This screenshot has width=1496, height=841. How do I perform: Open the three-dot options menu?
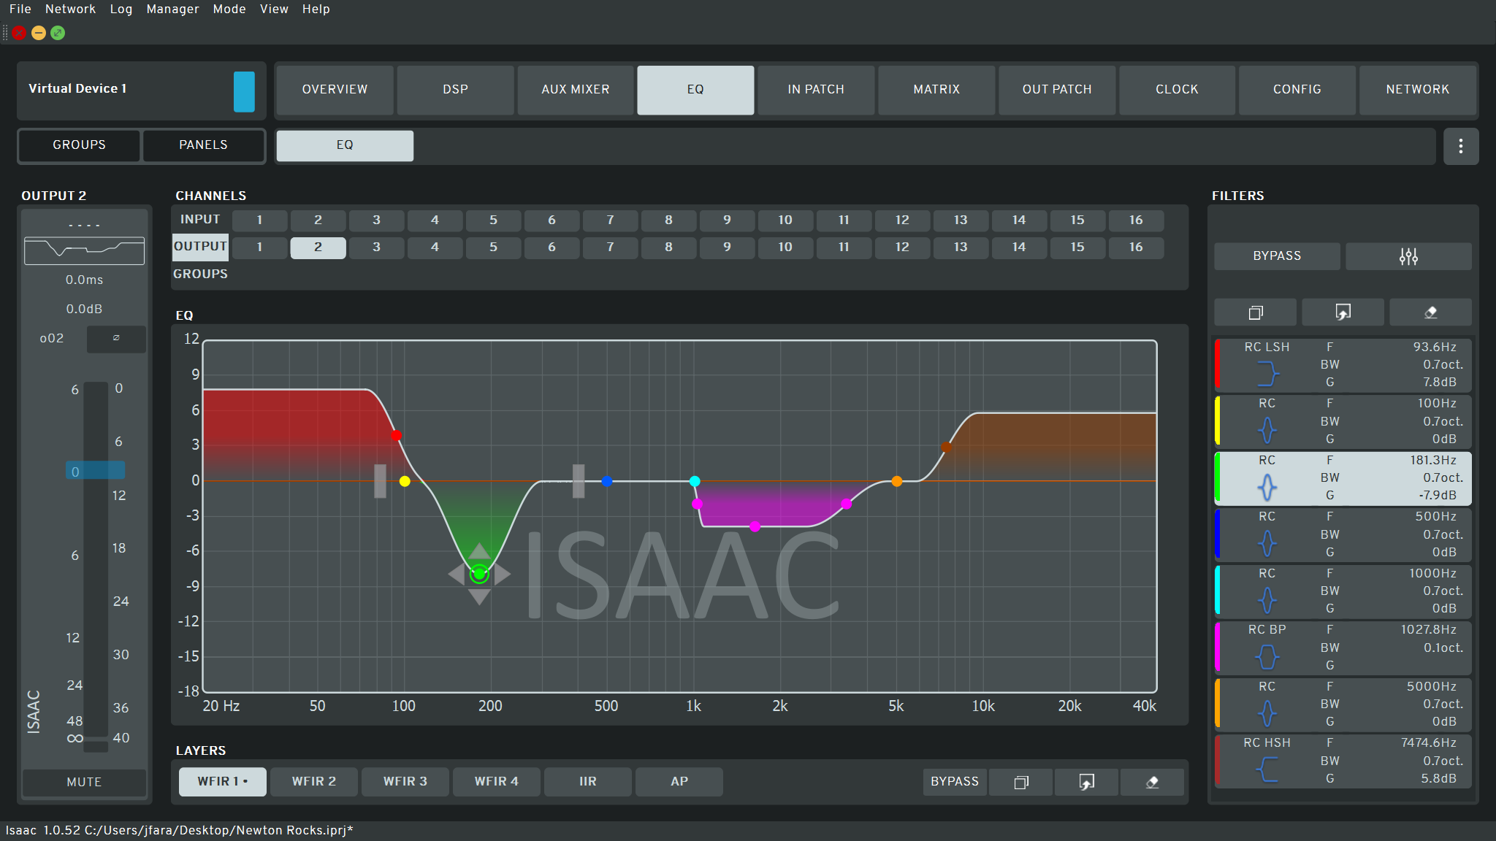pyautogui.click(x=1460, y=146)
